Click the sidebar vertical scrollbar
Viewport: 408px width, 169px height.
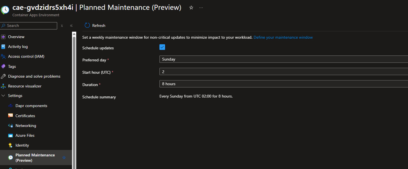(x=74, y=101)
